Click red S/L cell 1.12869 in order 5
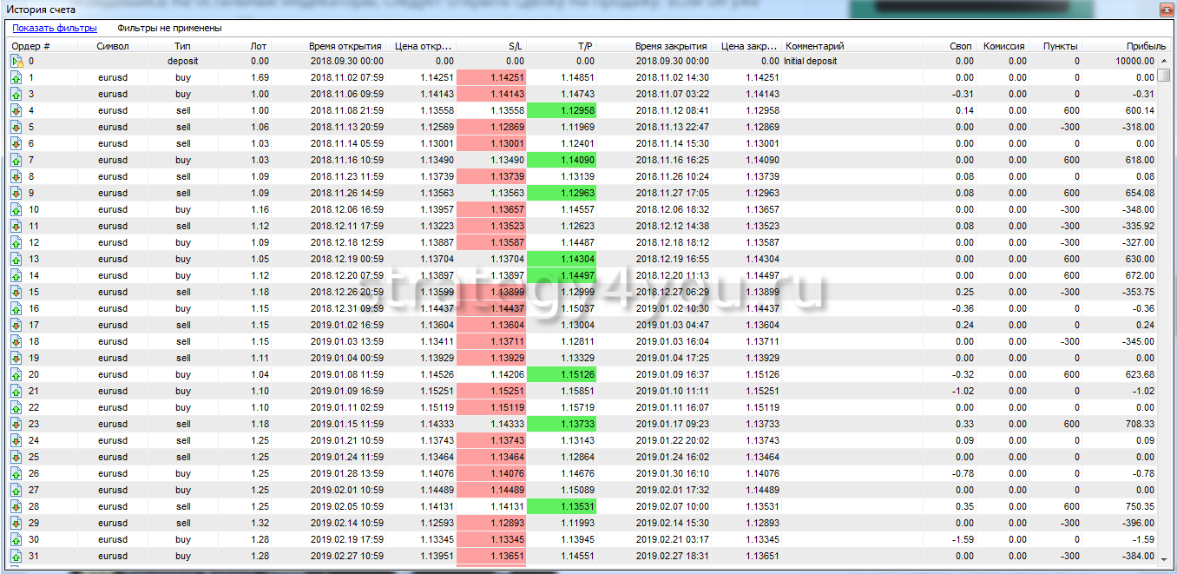 (491, 128)
